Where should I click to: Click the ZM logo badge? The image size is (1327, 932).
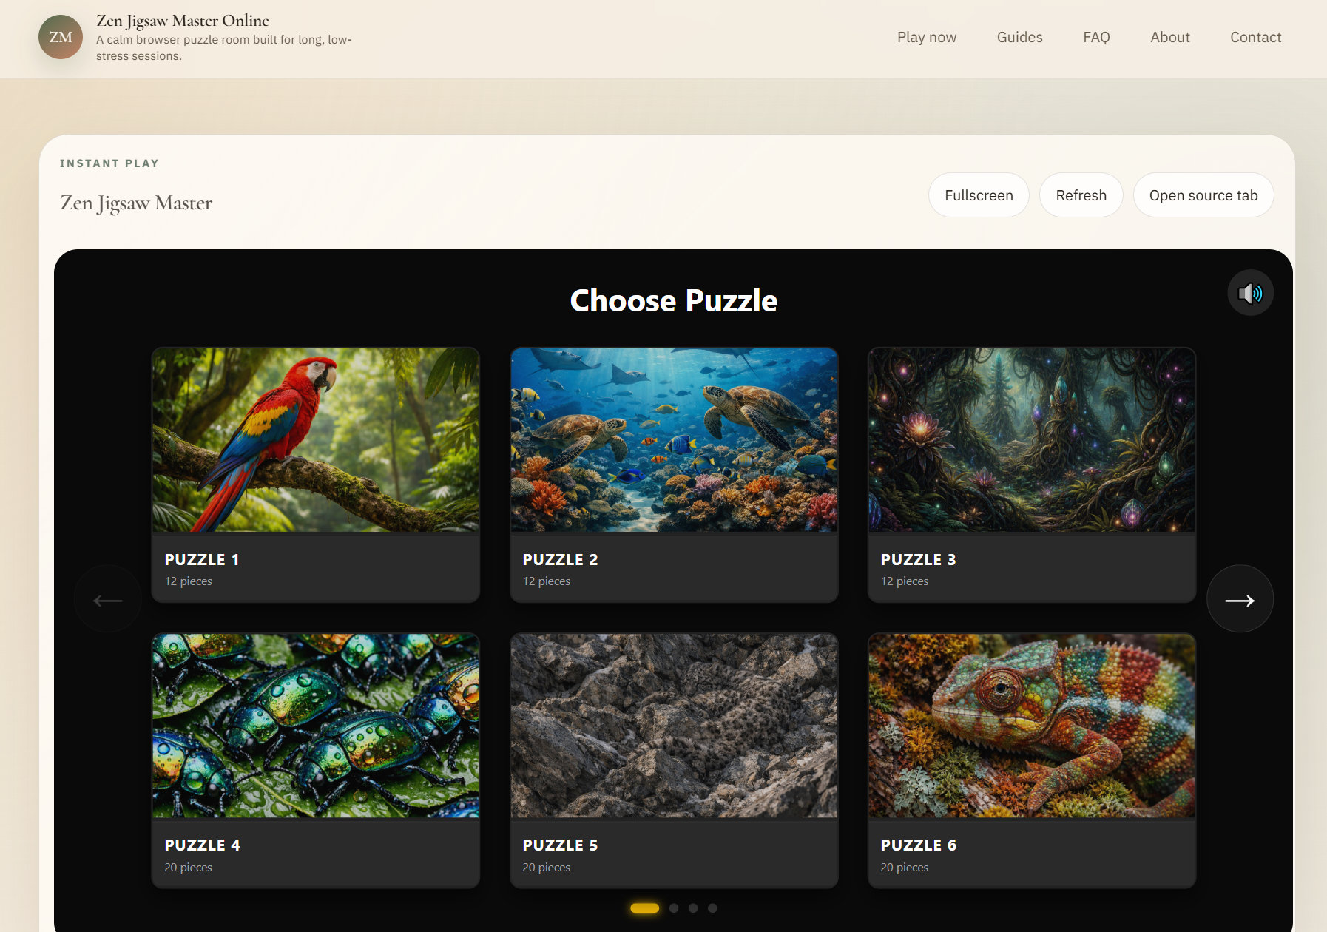[x=61, y=37]
